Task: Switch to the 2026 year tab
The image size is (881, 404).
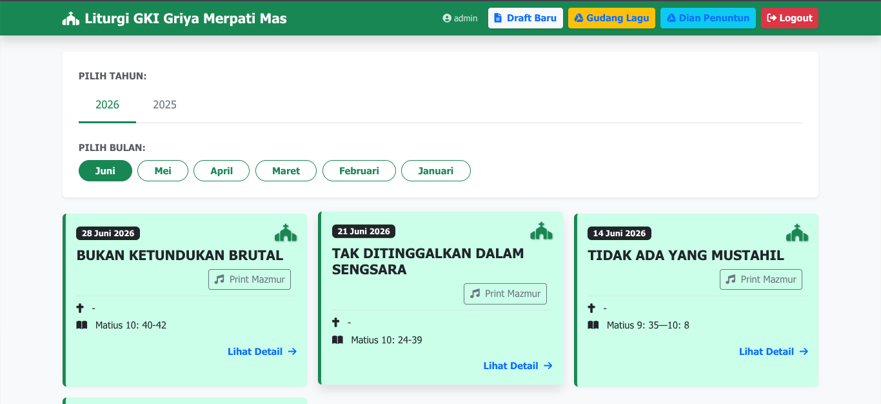Action: pos(107,105)
